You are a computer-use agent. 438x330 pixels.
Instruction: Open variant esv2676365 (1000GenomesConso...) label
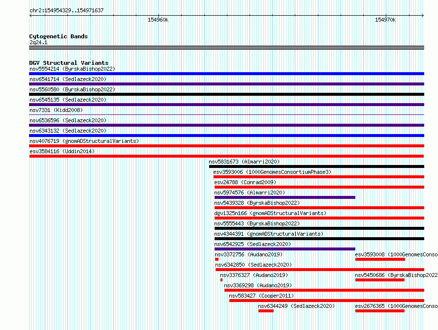tap(396, 306)
